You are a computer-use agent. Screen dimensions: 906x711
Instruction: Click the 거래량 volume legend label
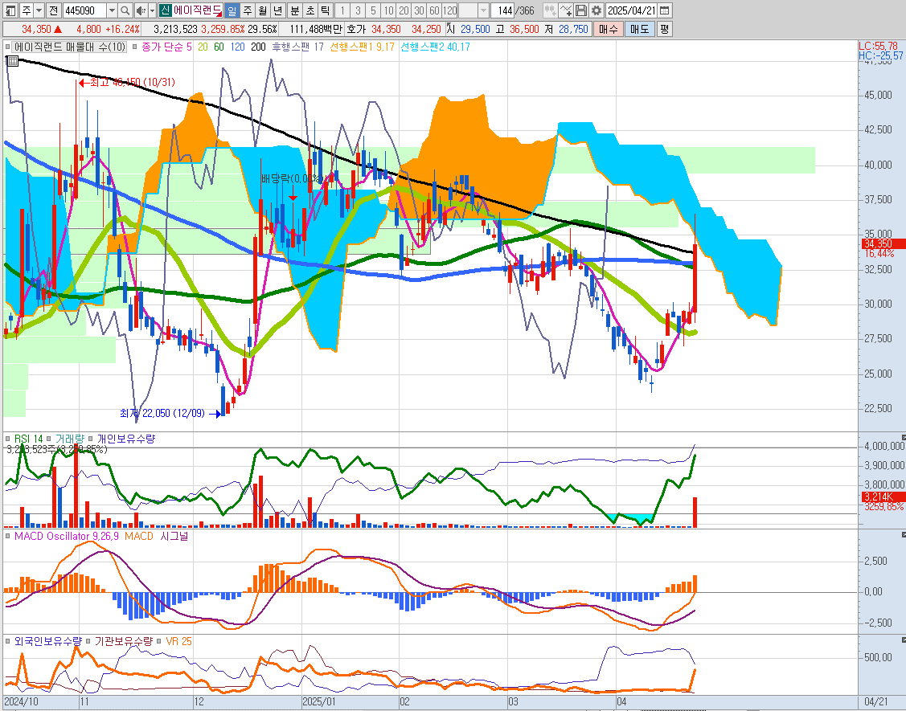[69, 439]
